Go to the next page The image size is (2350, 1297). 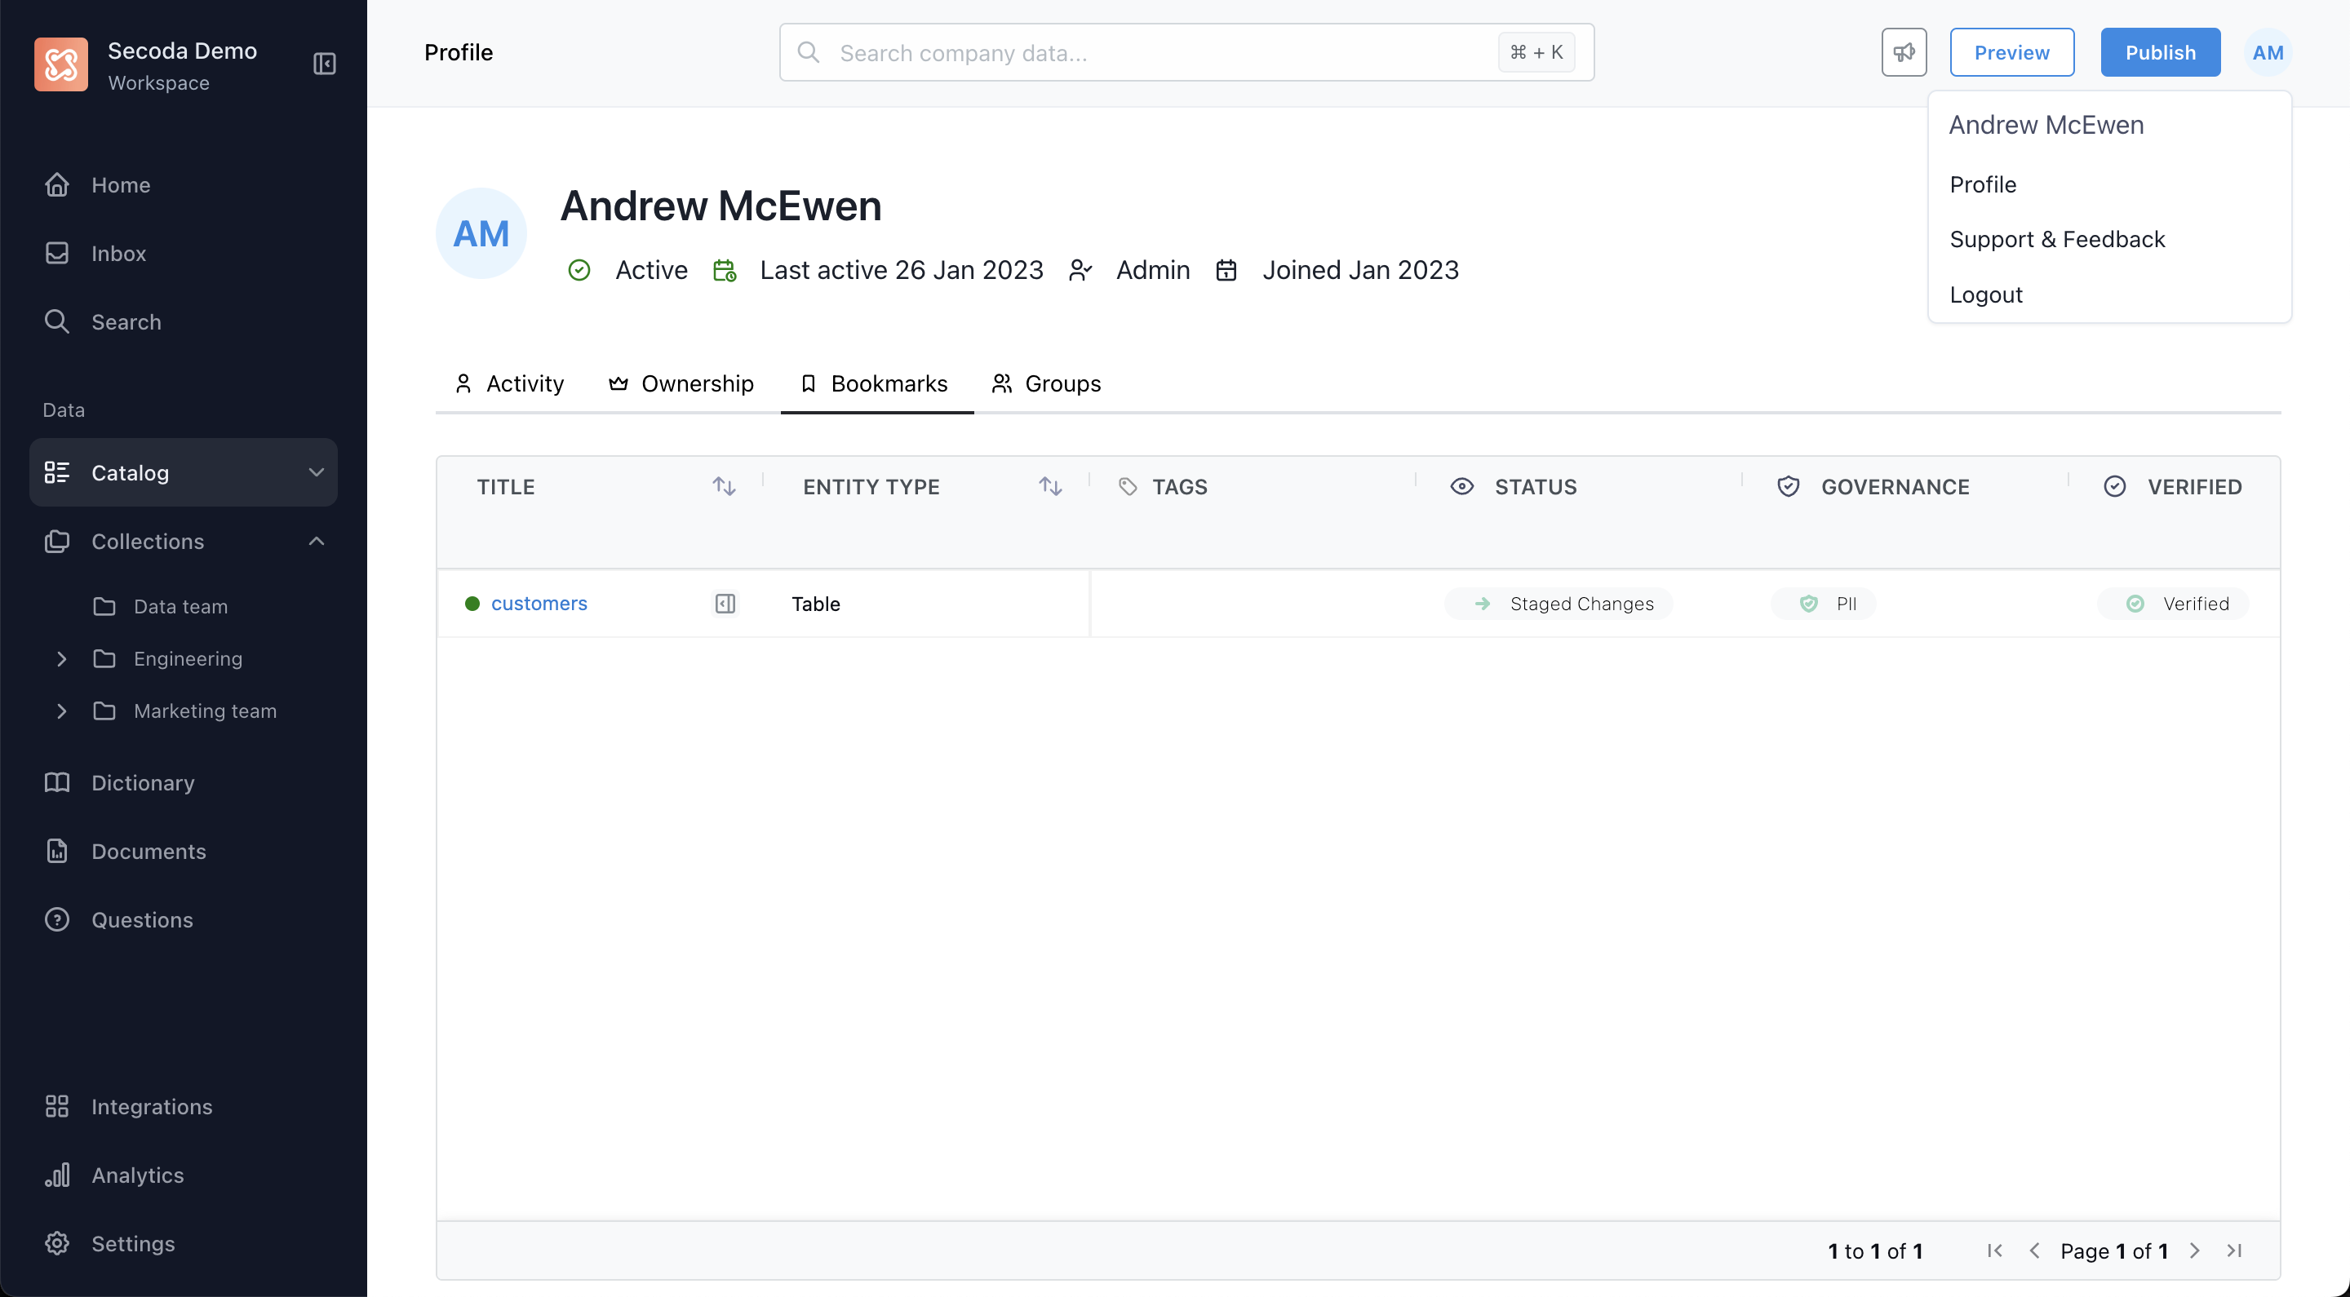2195,1251
